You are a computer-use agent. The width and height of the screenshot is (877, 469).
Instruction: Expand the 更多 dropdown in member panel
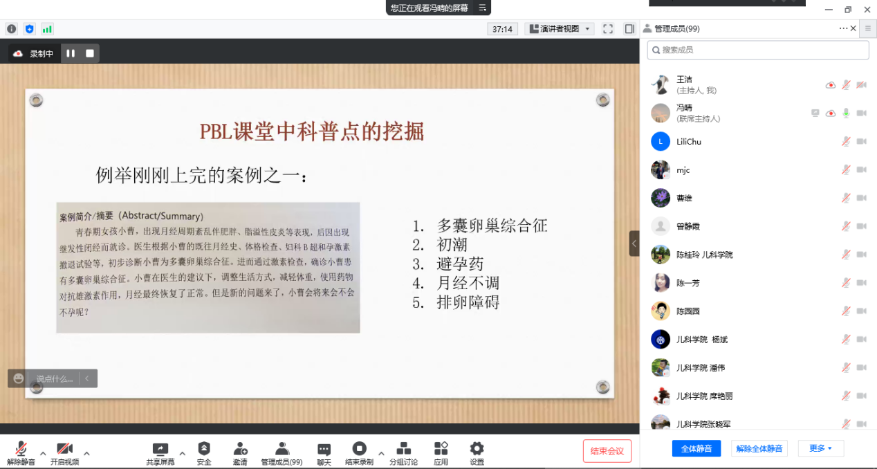point(820,448)
